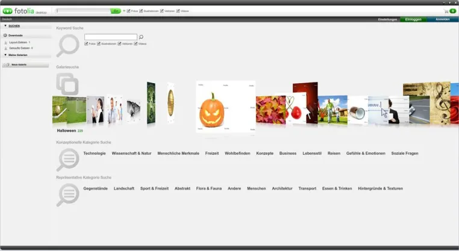Select the gold coin thumbnail
459x251 pixels.
coord(170,103)
